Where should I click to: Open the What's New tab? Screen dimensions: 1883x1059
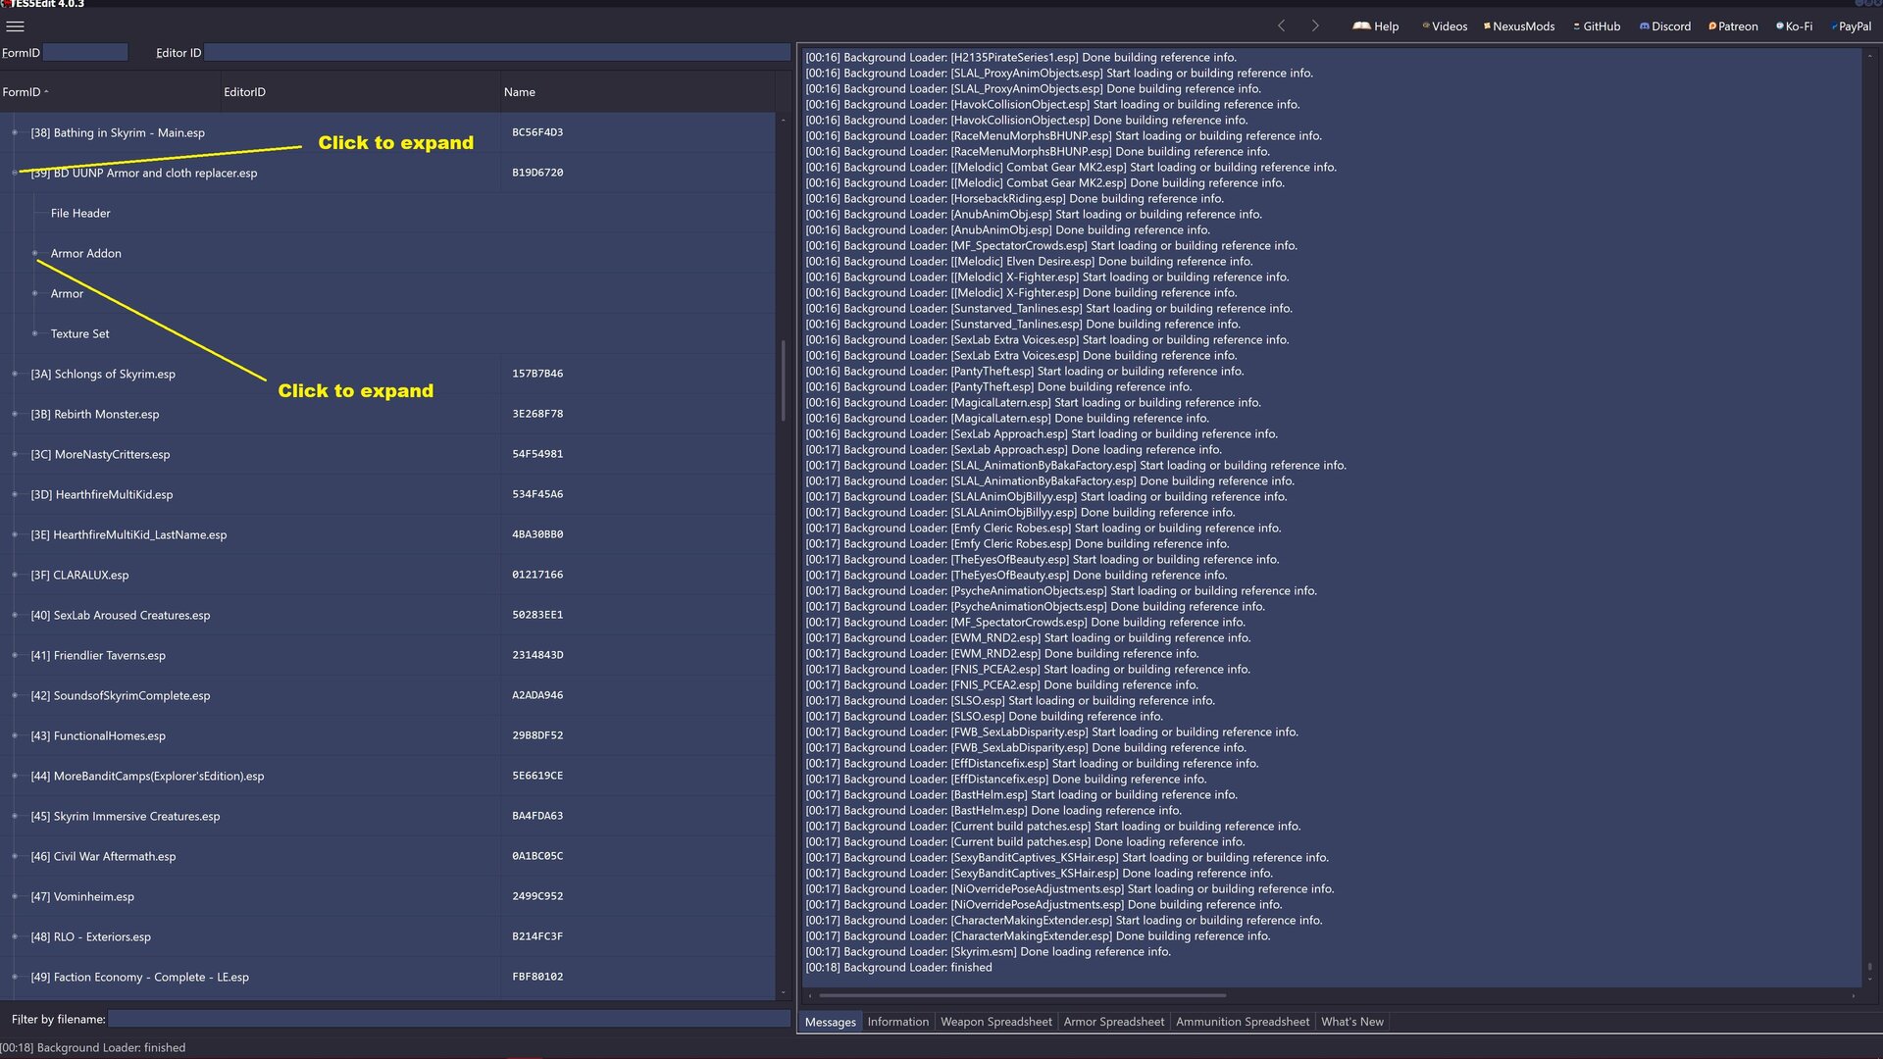pos(1351,1022)
